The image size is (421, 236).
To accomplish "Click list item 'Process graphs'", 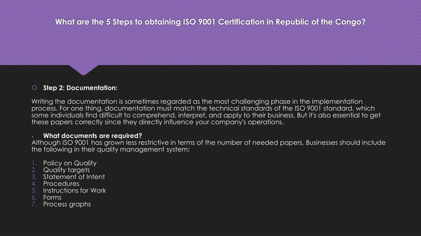I will click(x=67, y=204).
